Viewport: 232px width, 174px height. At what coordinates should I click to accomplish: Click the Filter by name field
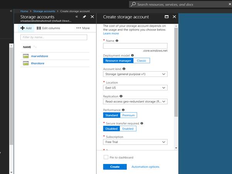click(x=54, y=37)
